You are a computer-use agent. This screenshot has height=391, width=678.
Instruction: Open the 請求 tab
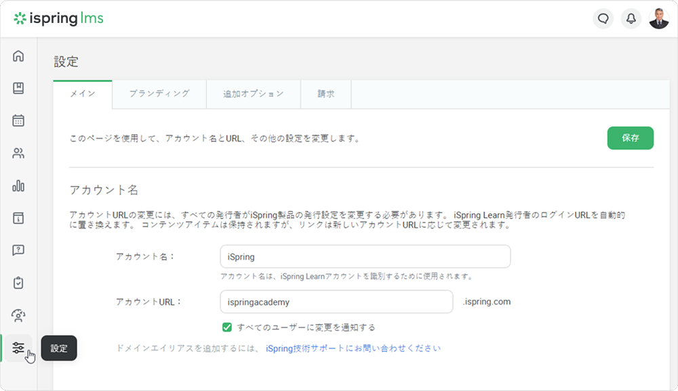tap(326, 94)
